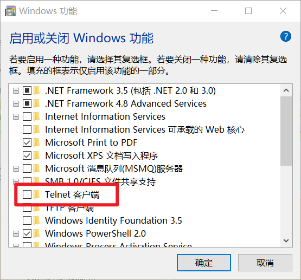Expand Internet Information Services node
Image resolution: width=301 pixels, height=280 pixels.
point(16,116)
